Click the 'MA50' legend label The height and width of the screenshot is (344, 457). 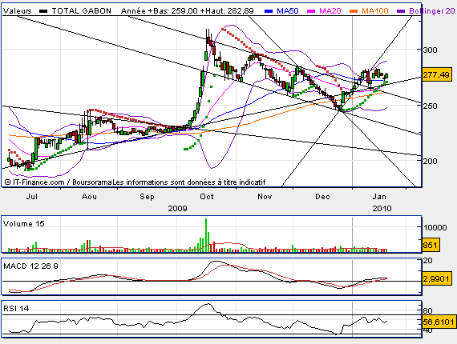(288, 11)
